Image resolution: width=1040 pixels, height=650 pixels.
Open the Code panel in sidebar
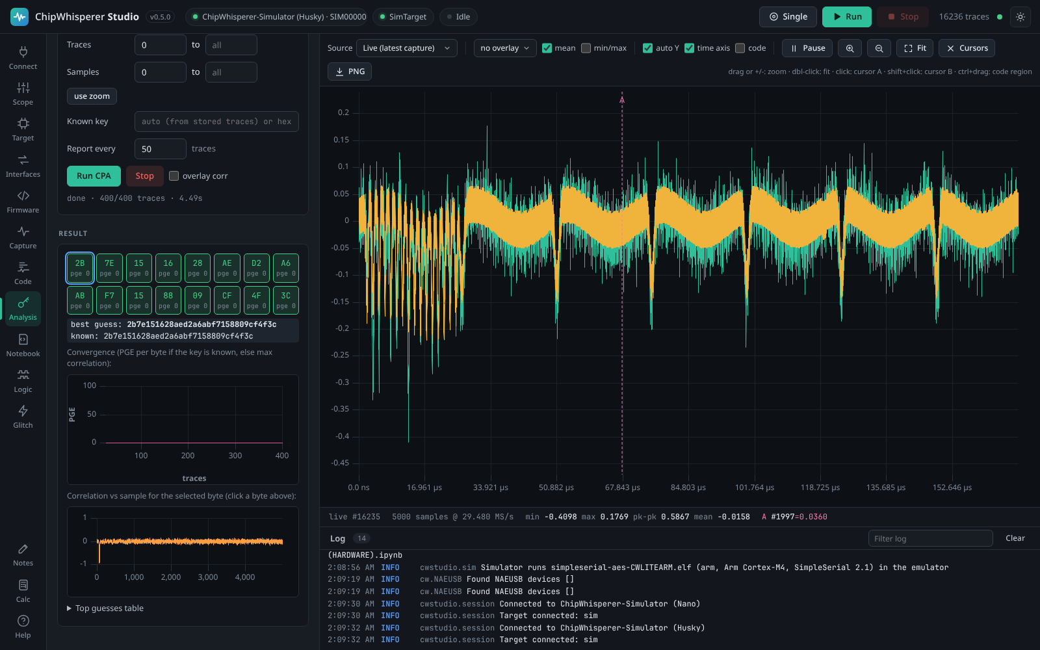coord(23,273)
